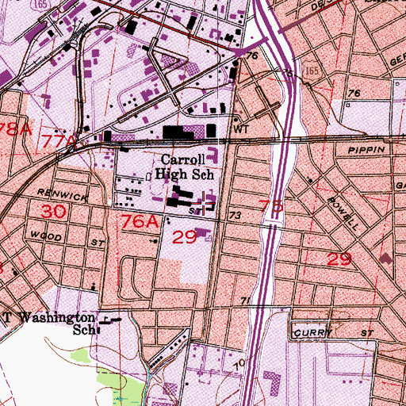Screen dimensions: 406x406
Task: Select the elevation marking 71
Action: tap(246, 301)
